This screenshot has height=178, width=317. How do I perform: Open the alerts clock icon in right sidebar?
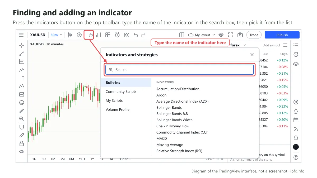[x=296, y=54]
